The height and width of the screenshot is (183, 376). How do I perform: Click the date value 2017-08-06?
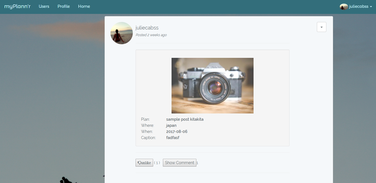(177, 132)
